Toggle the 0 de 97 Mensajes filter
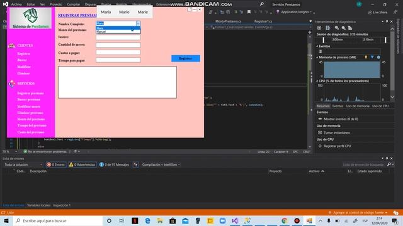This screenshot has width=403, height=226. point(114,164)
